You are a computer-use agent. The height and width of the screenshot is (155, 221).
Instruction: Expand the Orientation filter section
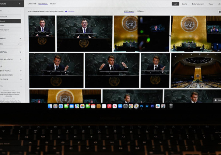21,52
